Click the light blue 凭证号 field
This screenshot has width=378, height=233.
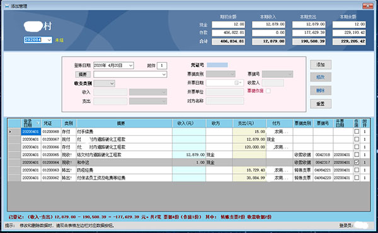(217, 65)
